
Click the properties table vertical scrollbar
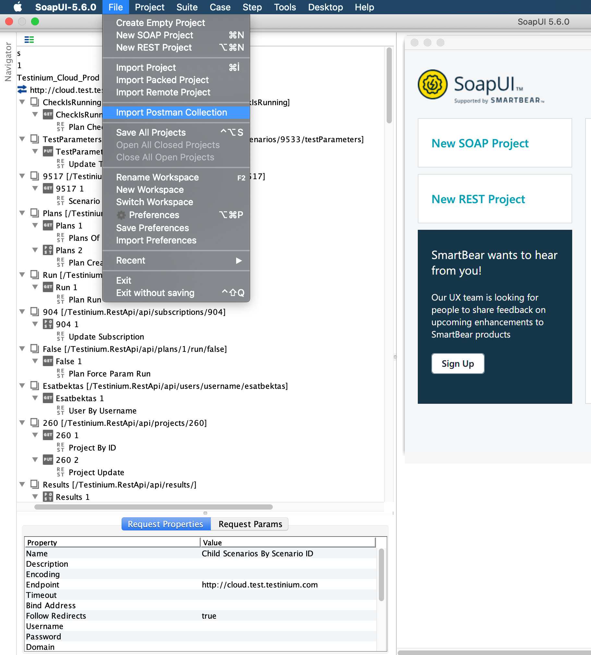coord(381,575)
